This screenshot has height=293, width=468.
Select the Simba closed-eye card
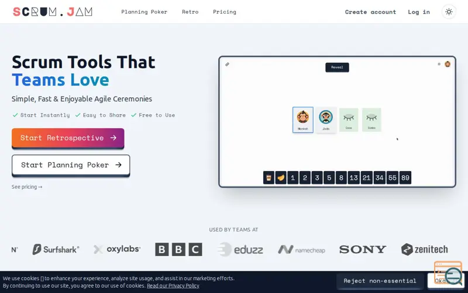[x=371, y=120]
